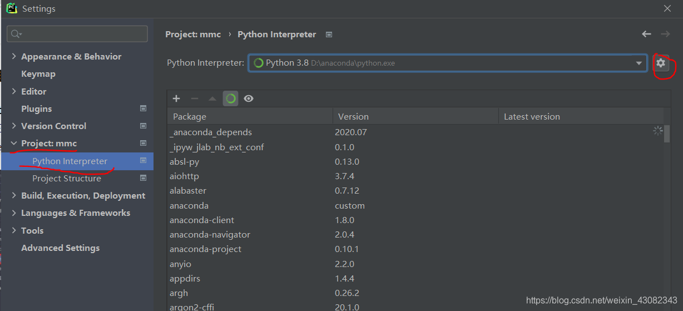Click the plus icon to install package
This screenshot has height=311, width=683.
(176, 98)
